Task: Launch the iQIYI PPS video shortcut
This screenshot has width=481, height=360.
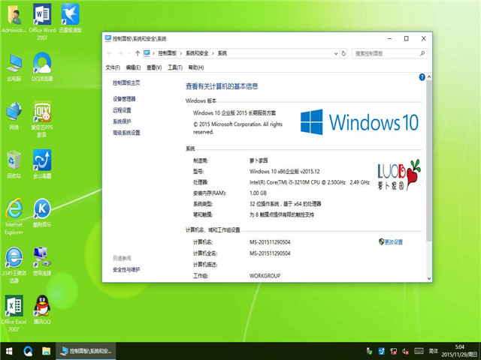Action: [x=42, y=119]
